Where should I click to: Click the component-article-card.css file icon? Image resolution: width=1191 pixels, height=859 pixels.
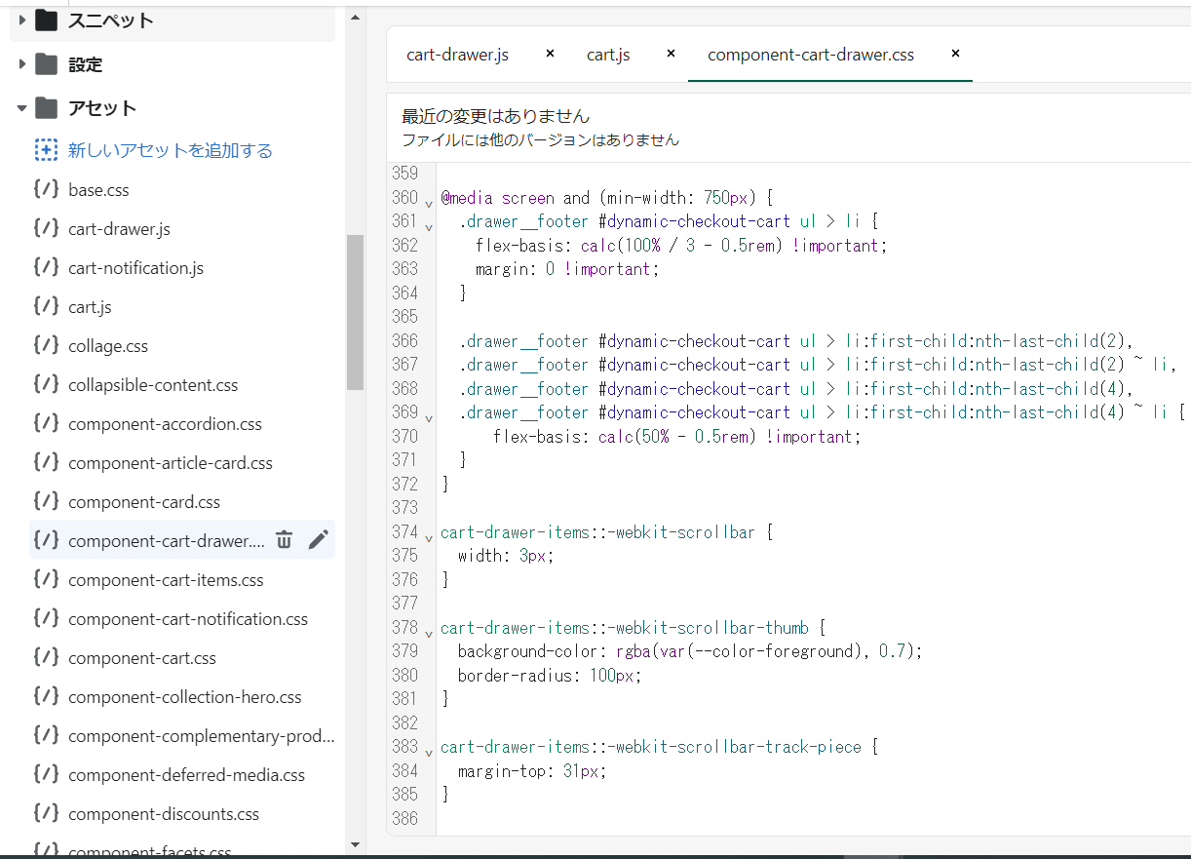(x=46, y=462)
